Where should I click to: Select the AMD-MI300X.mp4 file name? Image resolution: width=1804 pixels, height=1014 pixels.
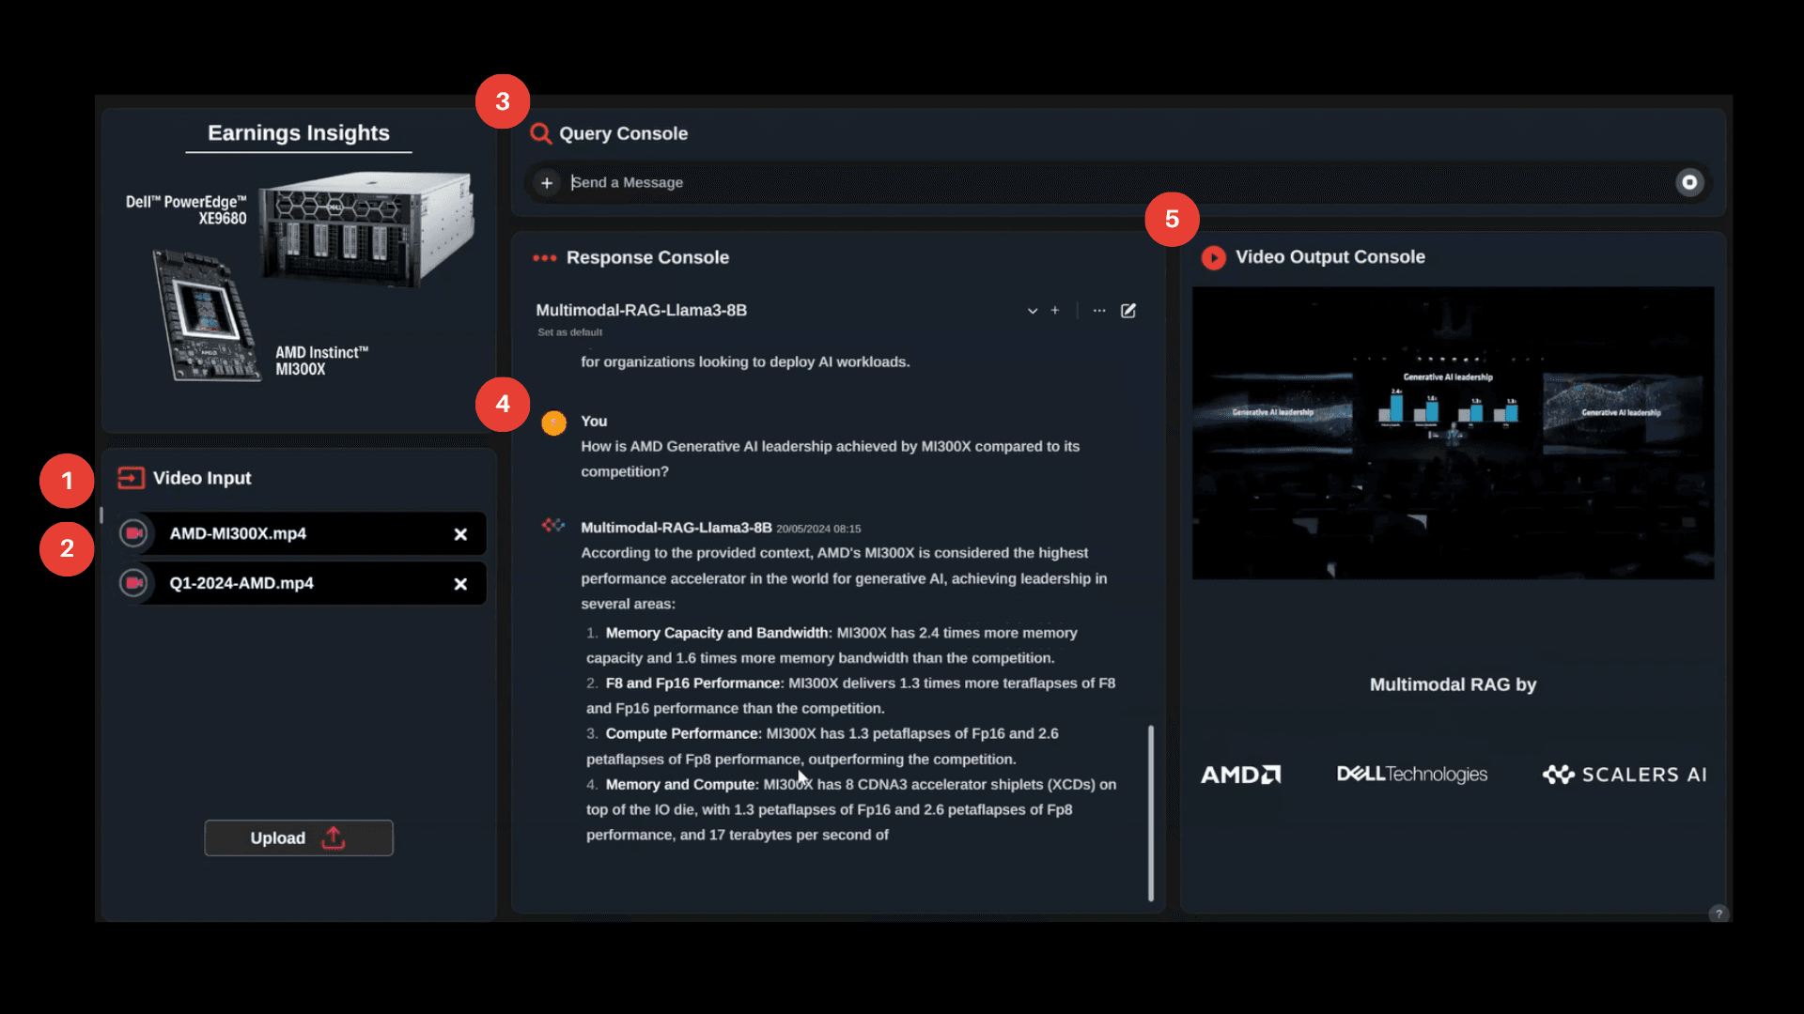point(238,533)
